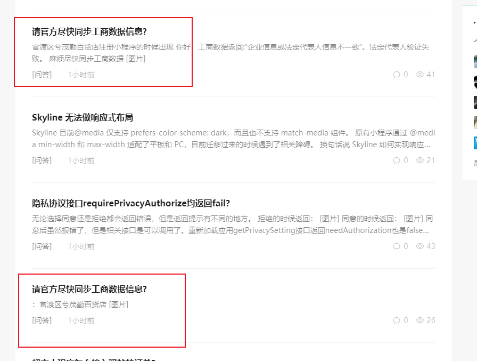Open the 隐私协议接口requirePrivacyAuthorize post title
The image size is (477, 361).
pyautogui.click(x=131, y=203)
